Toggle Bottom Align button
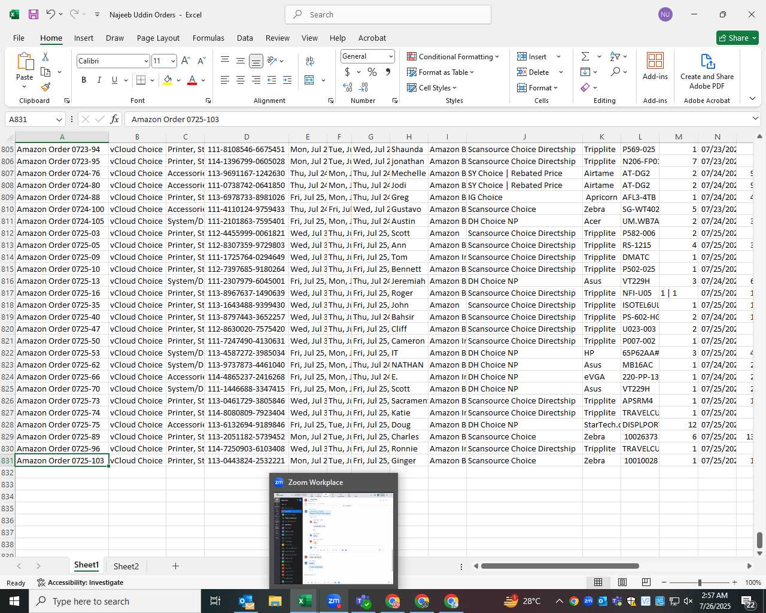The image size is (766, 613). (256, 60)
